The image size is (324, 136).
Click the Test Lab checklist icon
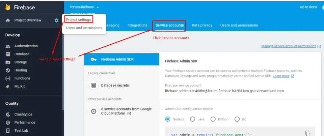coord(8,130)
